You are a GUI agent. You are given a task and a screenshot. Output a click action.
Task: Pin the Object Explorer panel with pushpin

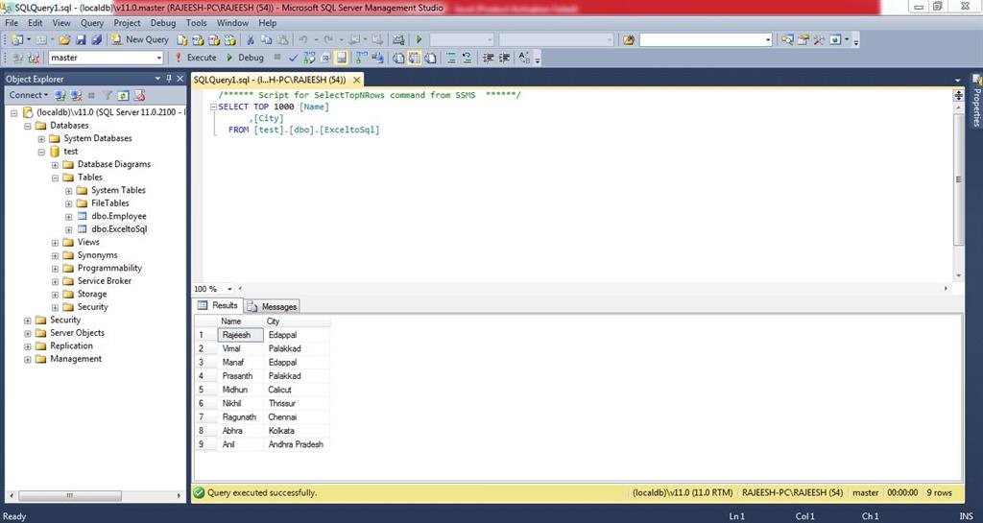(x=169, y=80)
